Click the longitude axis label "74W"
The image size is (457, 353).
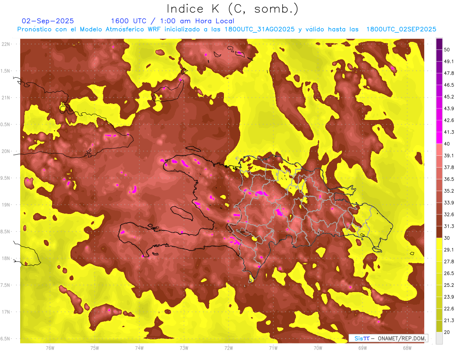(x=139, y=348)
